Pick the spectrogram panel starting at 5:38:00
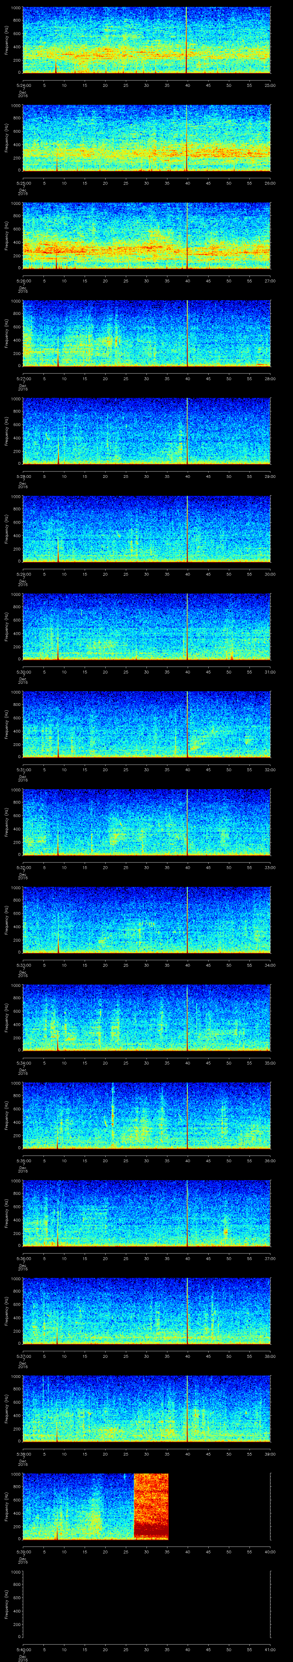Viewport: 293px width, 1662px height. (x=146, y=1408)
